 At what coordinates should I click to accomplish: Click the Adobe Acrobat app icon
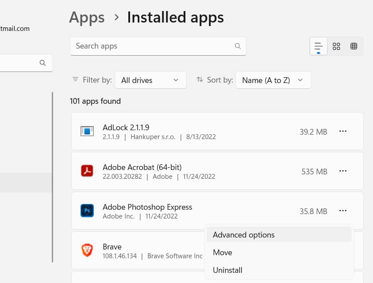pyautogui.click(x=87, y=171)
